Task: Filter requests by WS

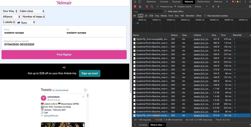Action: [x=182, y=16]
